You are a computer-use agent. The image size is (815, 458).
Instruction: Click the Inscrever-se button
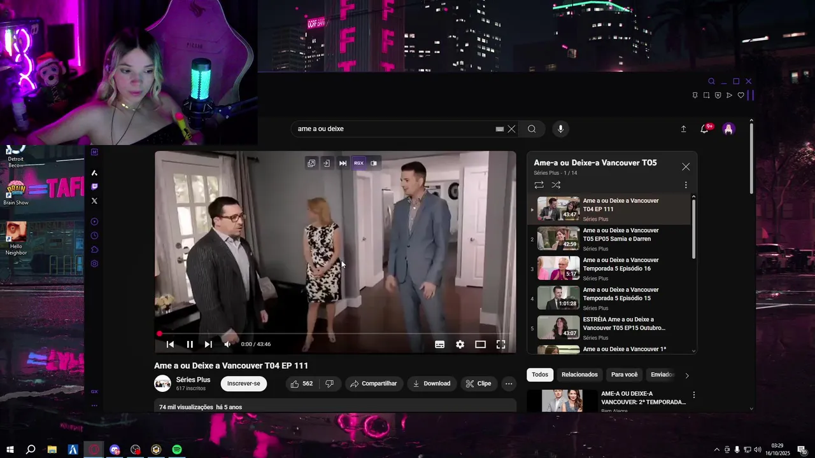(x=244, y=384)
